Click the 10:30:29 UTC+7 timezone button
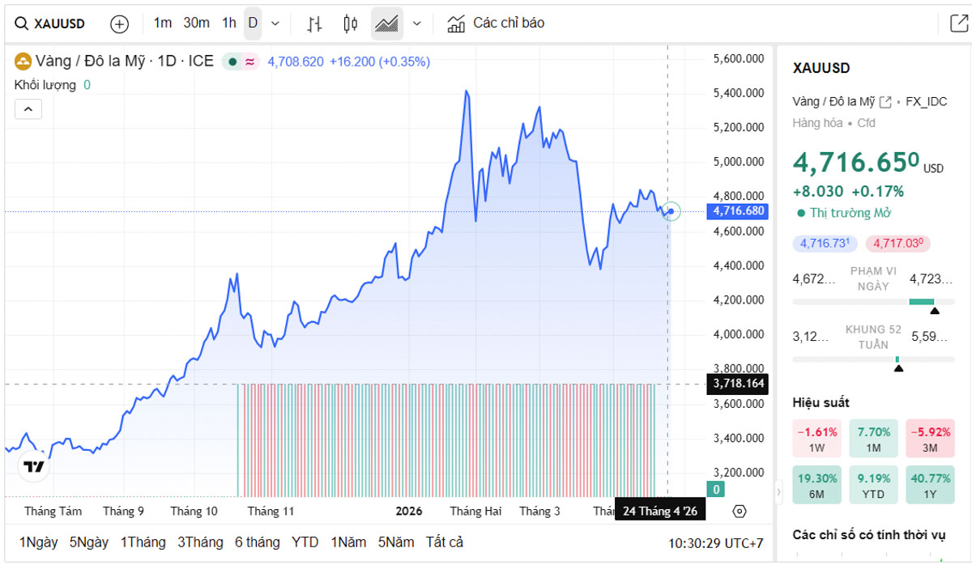This screenshot has height=565, width=972. pos(716,543)
